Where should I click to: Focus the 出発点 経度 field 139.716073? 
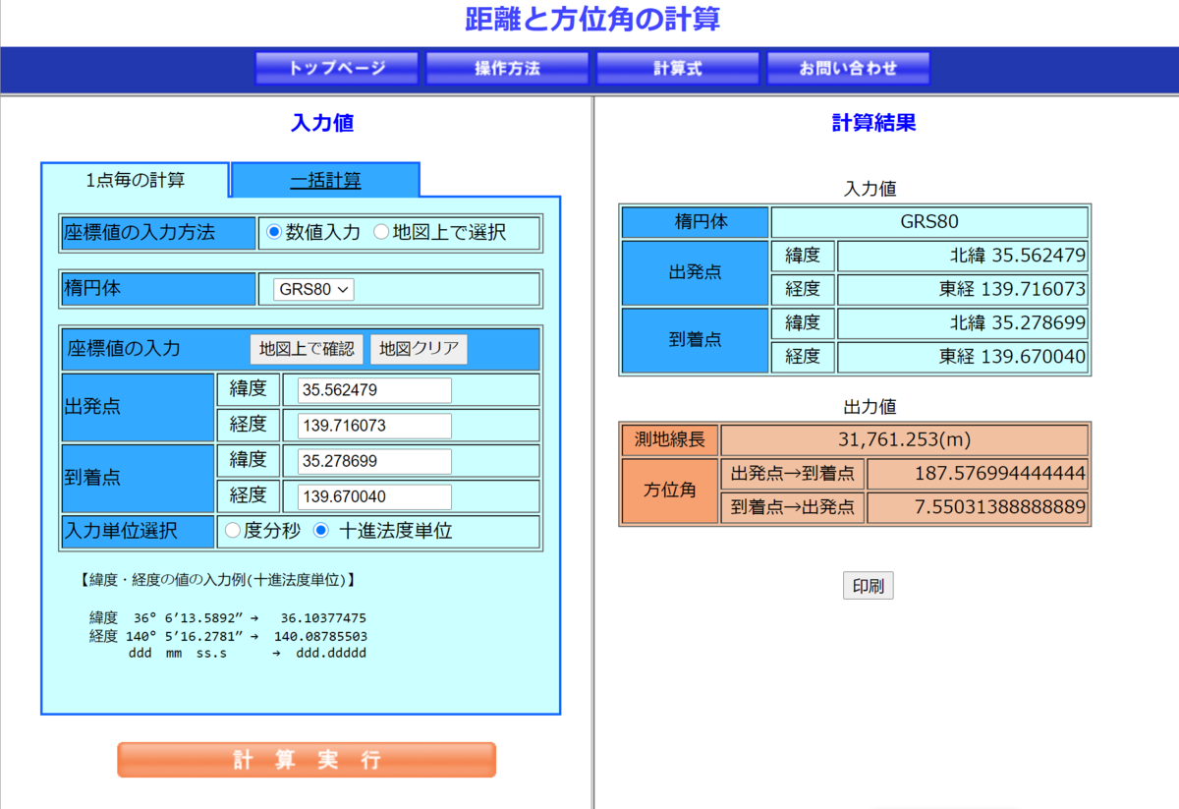[x=374, y=426]
